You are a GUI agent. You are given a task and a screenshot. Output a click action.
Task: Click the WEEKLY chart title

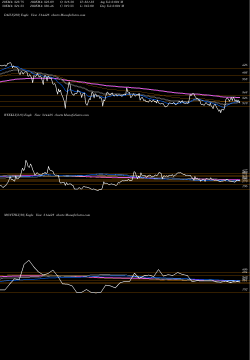46,115
